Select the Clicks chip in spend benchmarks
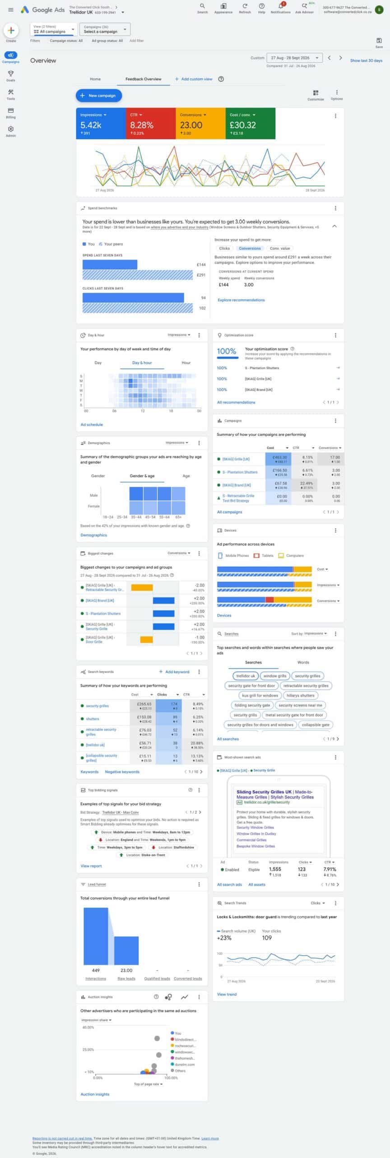 (224, 248)
